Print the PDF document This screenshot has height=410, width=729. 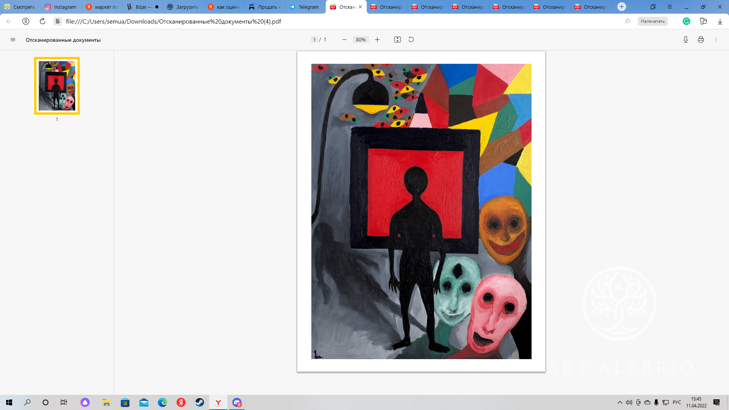[x=701, y=40]
